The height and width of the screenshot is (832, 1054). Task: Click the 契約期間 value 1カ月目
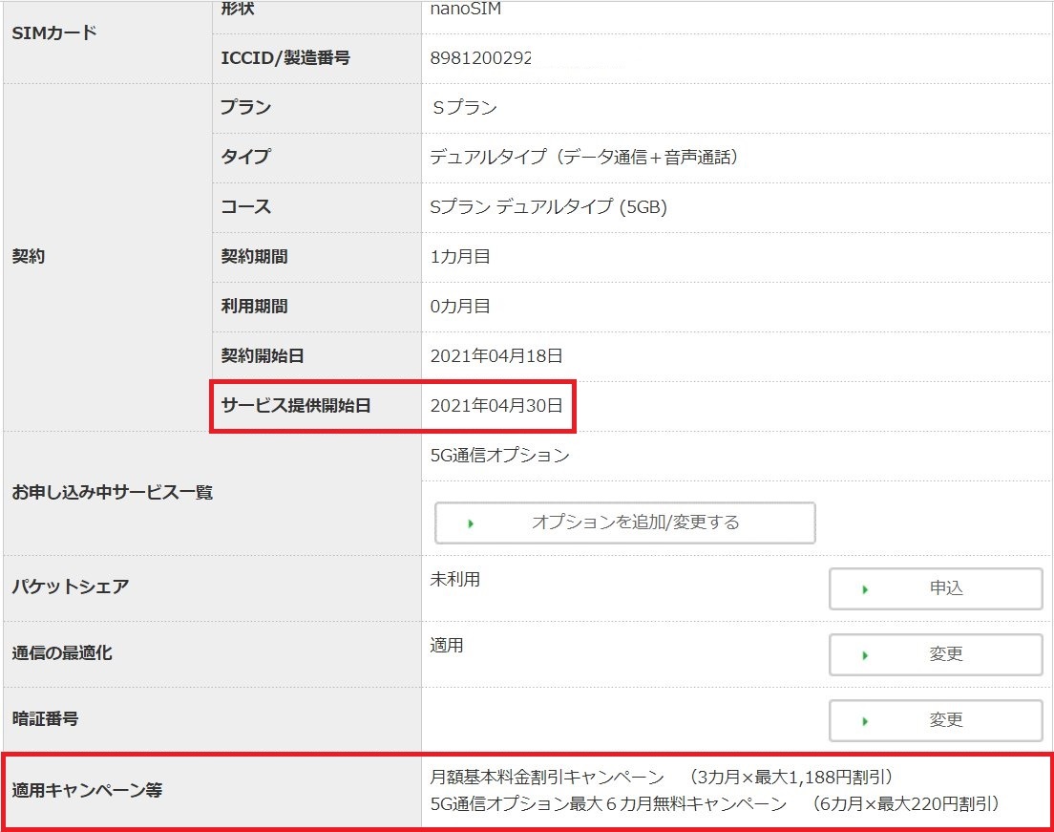click(x=460, y=257)
